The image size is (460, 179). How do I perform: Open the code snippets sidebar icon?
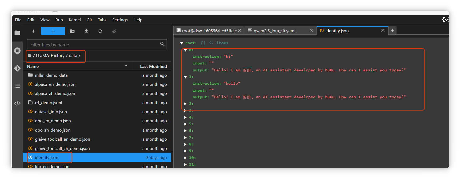click(17, 103)
